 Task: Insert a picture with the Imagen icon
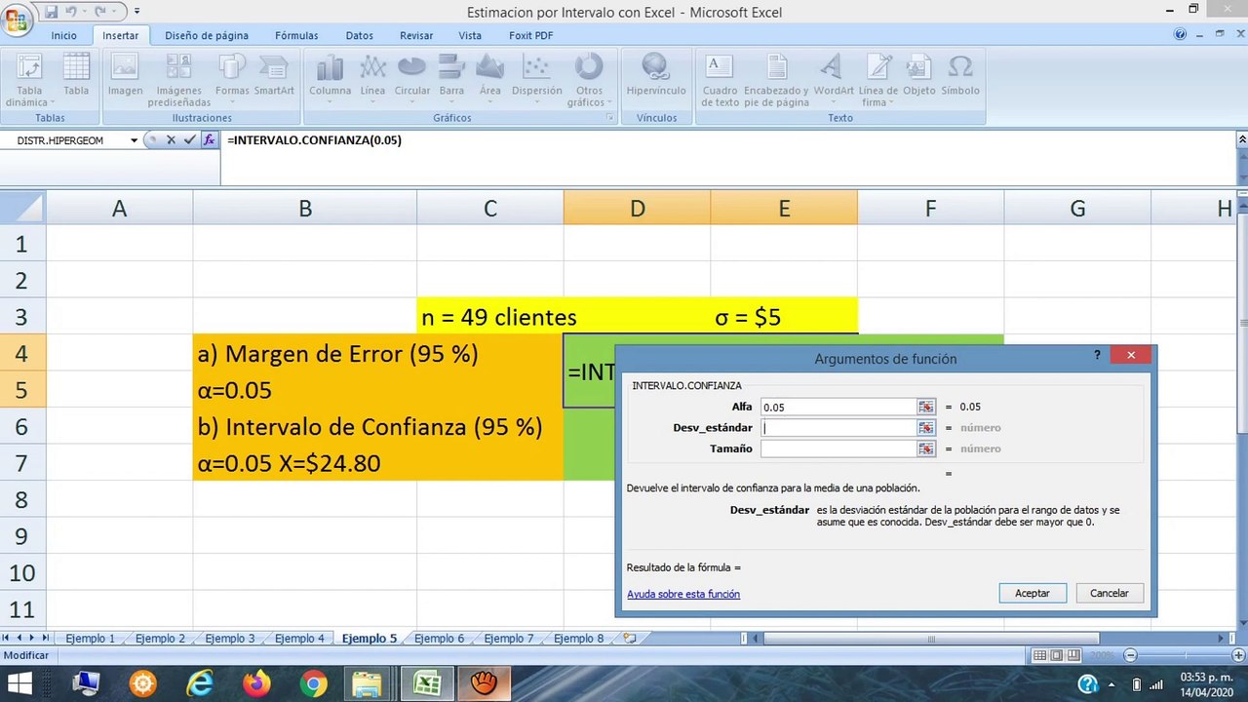tap(125, 76)
